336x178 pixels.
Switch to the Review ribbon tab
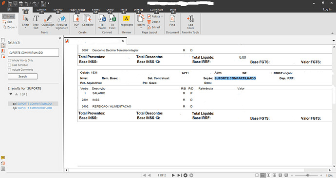tap(58, 10)
